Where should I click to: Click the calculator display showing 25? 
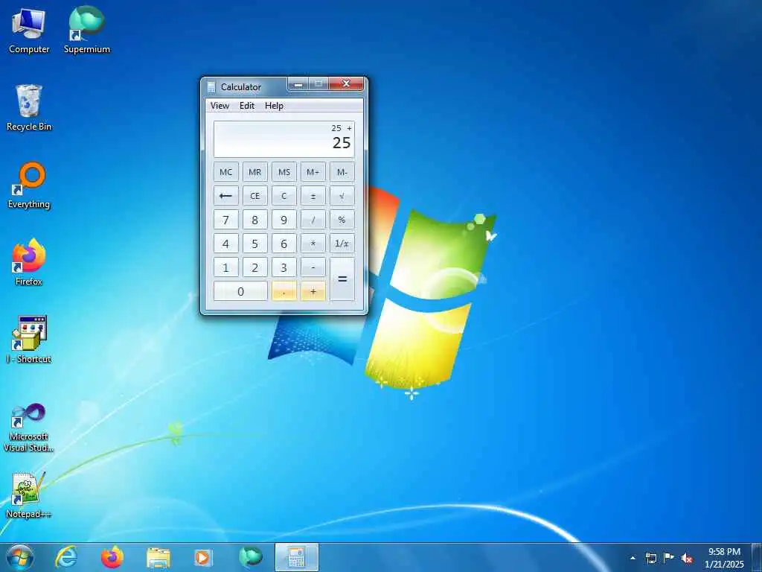(284, 139)
